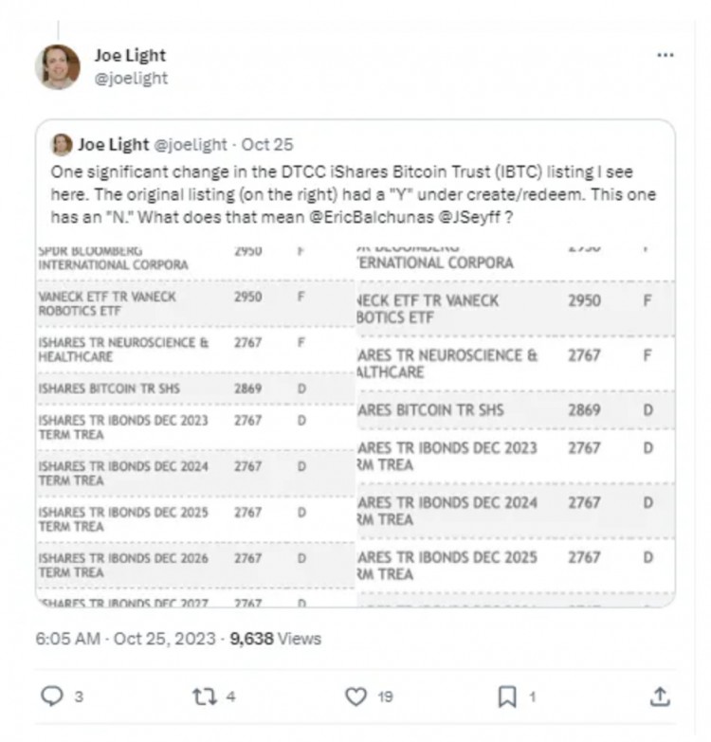This screenshot has width=711, height=742.
Task: Click the Oct 25 date on quoted tweet
Action: click(266, 144)
